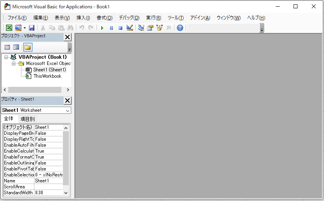324x201 pixels.
Task: Click the Reset stop icon
Action: [x=121, y=28]
